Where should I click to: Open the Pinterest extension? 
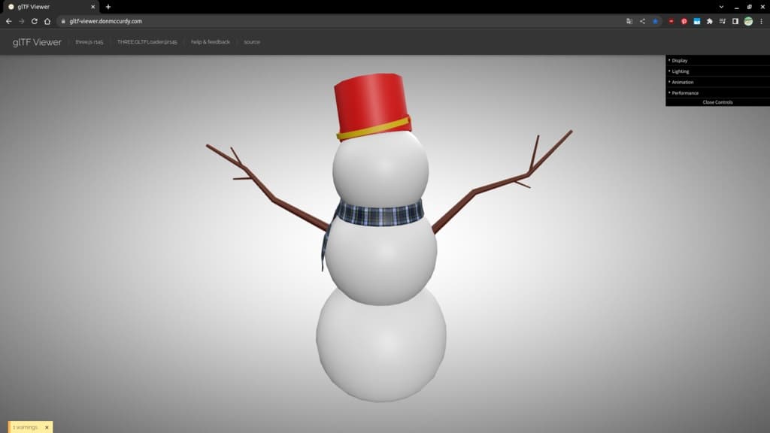coord(684,21)
